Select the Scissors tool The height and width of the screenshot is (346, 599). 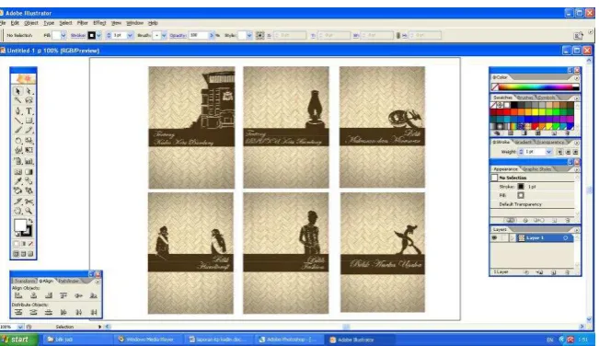pos(29,202)
